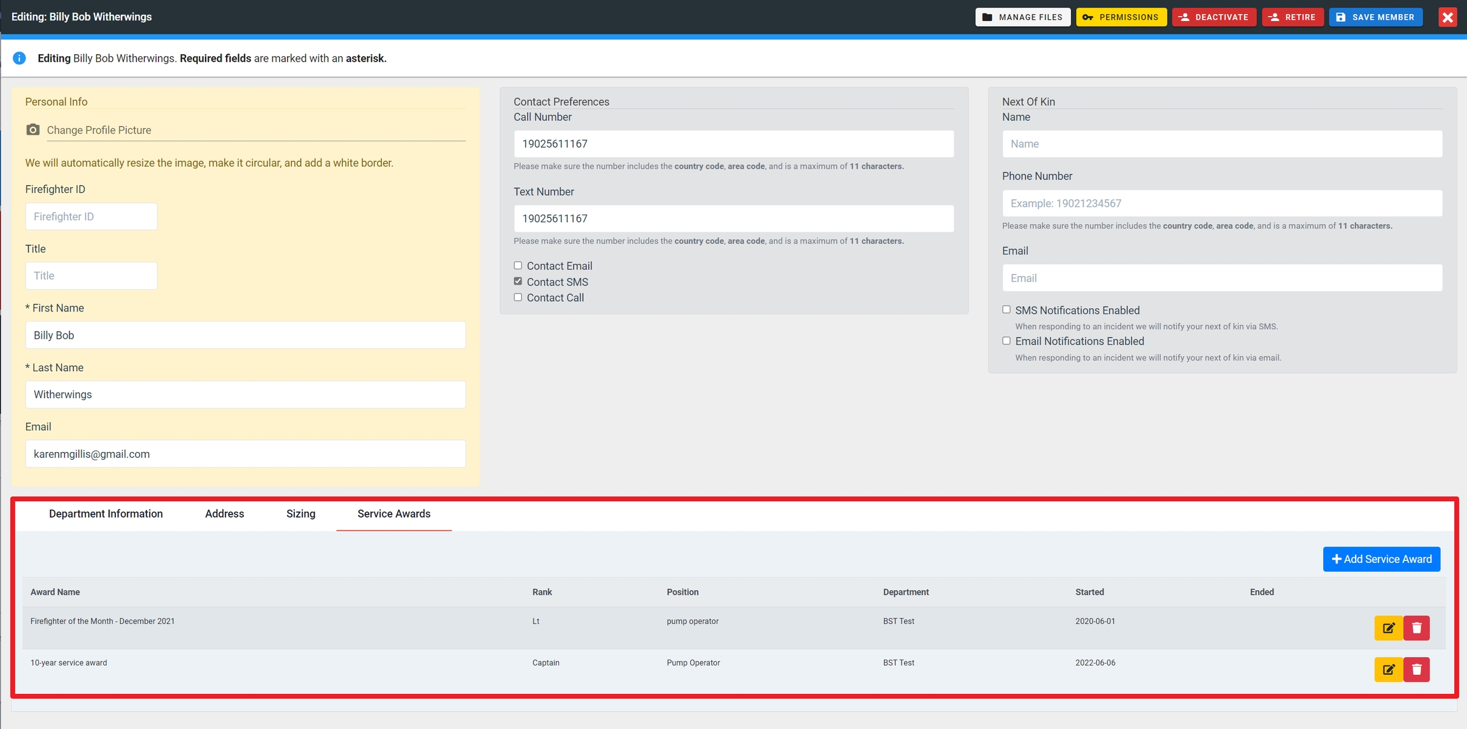Switch to the Address tab

click(x=224, y=514)
